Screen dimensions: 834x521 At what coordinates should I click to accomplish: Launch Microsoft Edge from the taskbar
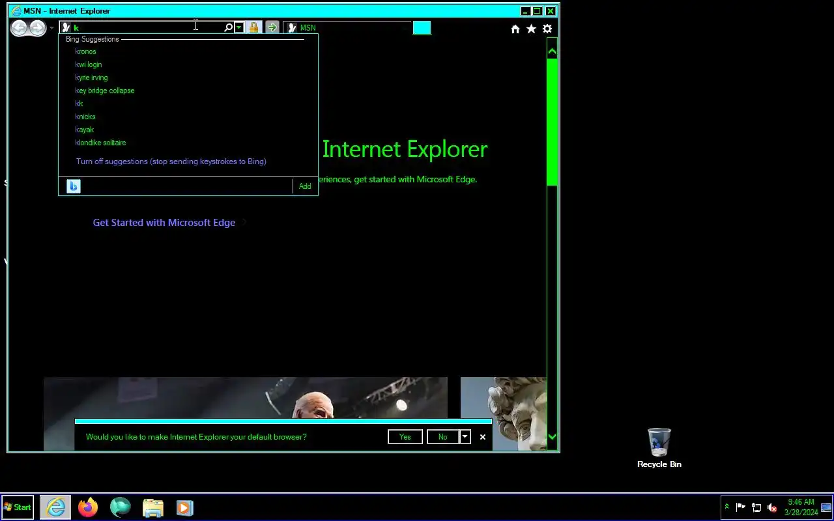tap(121, 507)
